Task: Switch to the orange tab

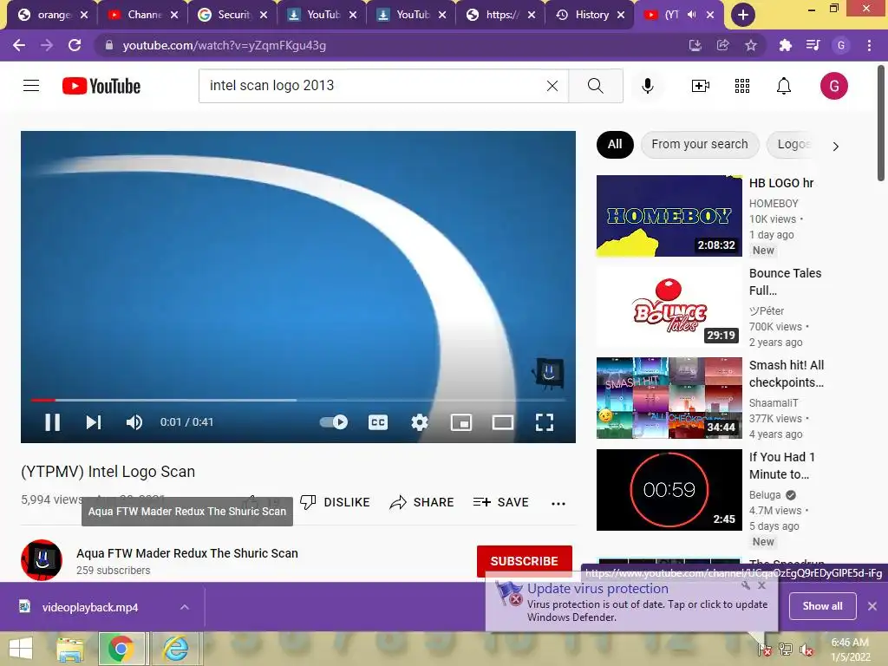Action: (53, 15)
